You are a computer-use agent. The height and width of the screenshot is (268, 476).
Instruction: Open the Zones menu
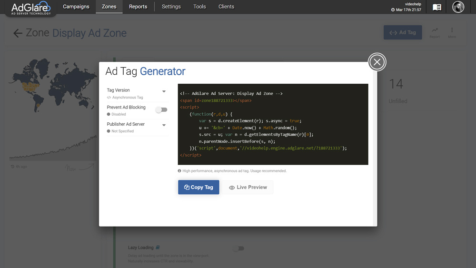click(109, 7)
